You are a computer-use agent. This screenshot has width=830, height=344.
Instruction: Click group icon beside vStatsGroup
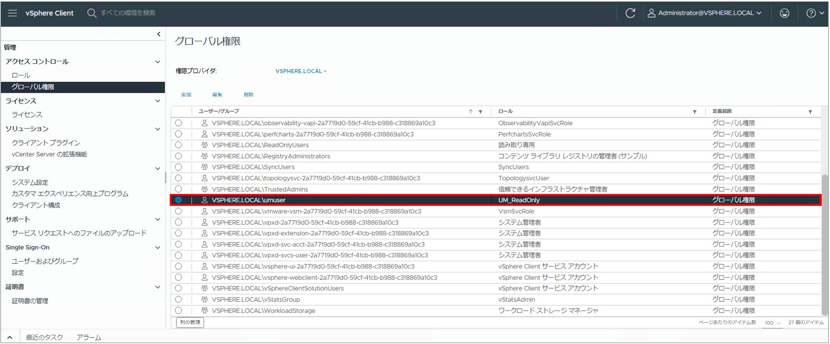pos(205,300)
